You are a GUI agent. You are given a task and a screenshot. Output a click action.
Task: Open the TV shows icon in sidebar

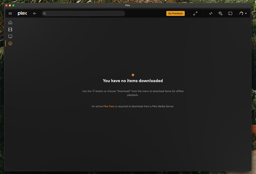pyautogui.click(x=10, y=36)
